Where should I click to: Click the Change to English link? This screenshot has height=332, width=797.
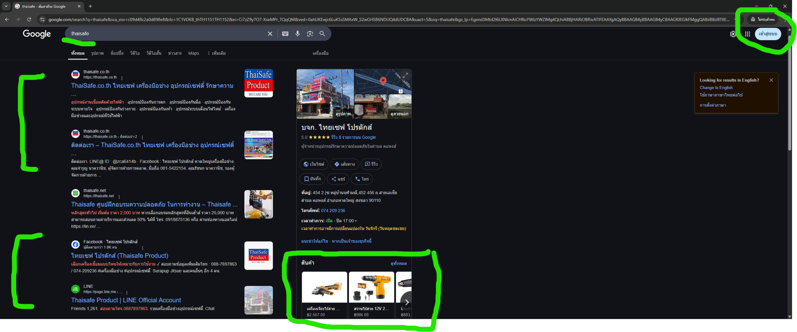pyautogui.click(x=716, y=88)
